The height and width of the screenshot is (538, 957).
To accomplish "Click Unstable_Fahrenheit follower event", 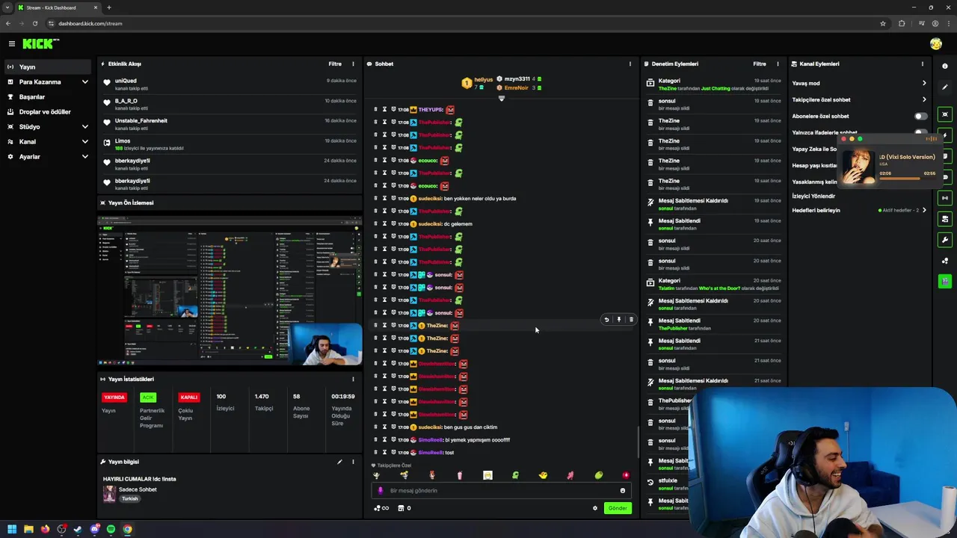I will (230, 124).
